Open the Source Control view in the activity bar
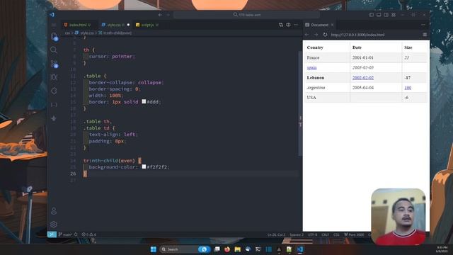The width and height of the screenshot is (453, 255). point(54,64)
